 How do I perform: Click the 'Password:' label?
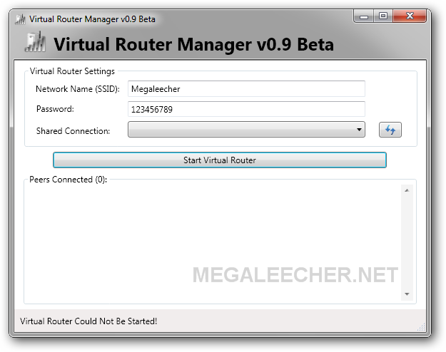pos(55,109)
